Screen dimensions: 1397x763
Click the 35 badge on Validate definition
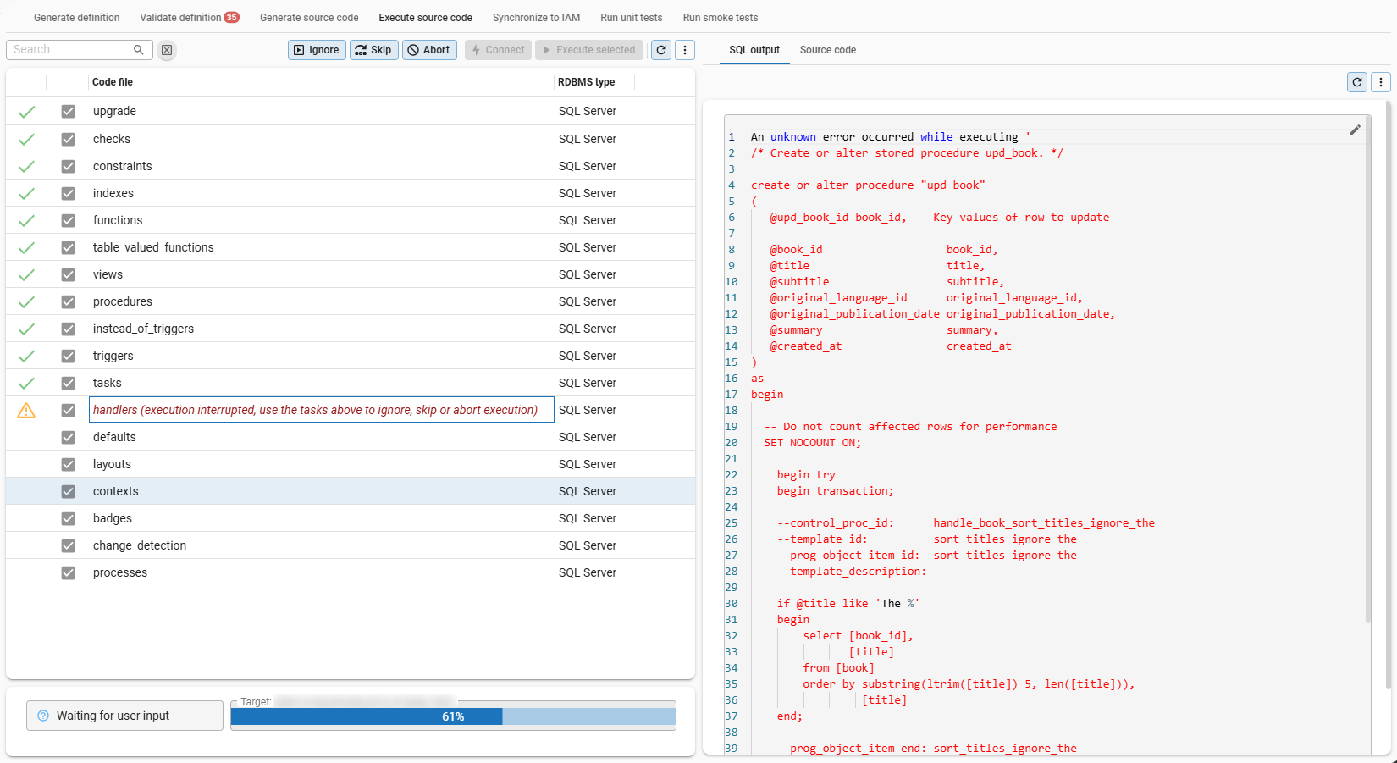(x=231, y=18)
